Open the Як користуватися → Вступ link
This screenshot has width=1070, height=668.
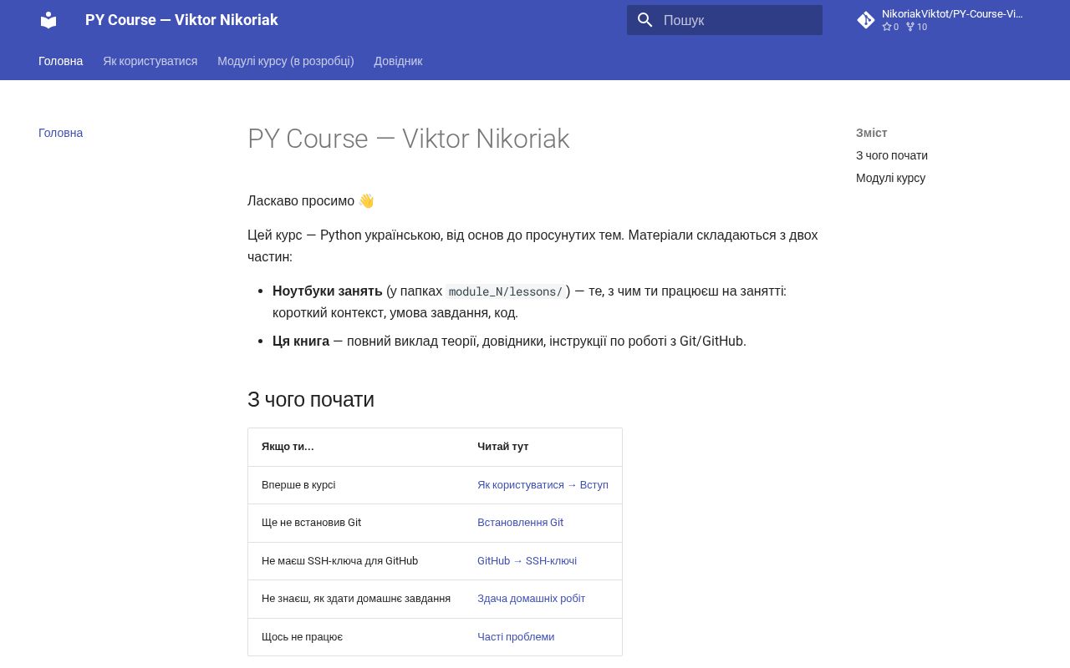coord(543,485)
